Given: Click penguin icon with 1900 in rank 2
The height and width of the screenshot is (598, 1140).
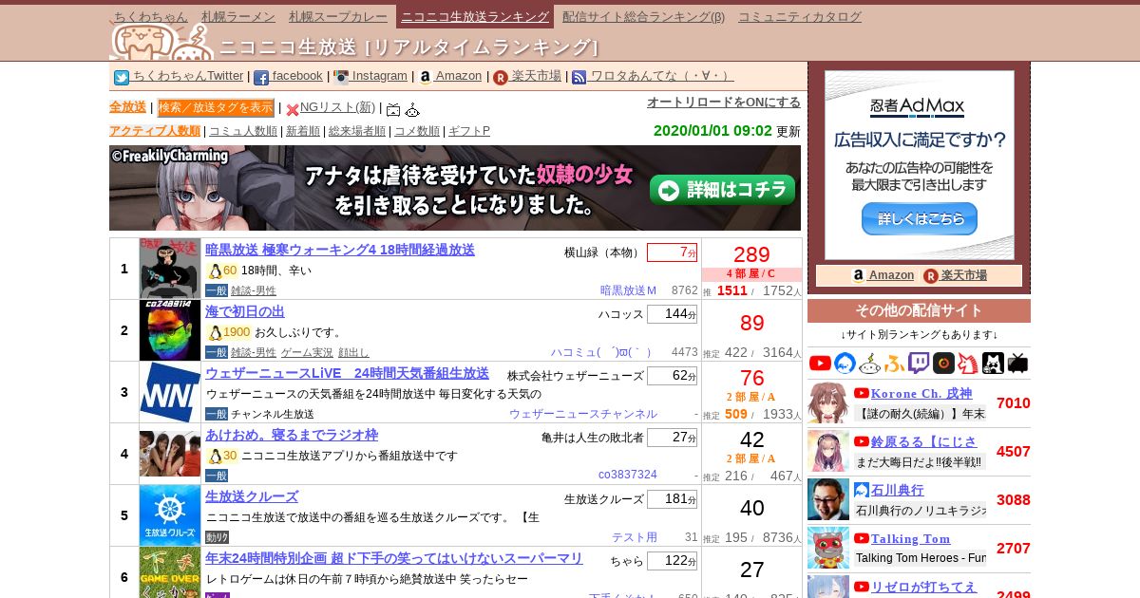Looking at the screenshot, I should click(215, 332).
